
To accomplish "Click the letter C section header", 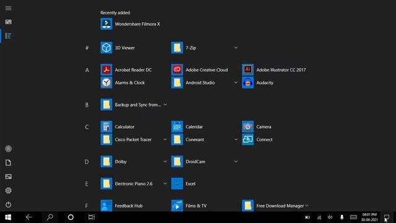I will (87, 126).
